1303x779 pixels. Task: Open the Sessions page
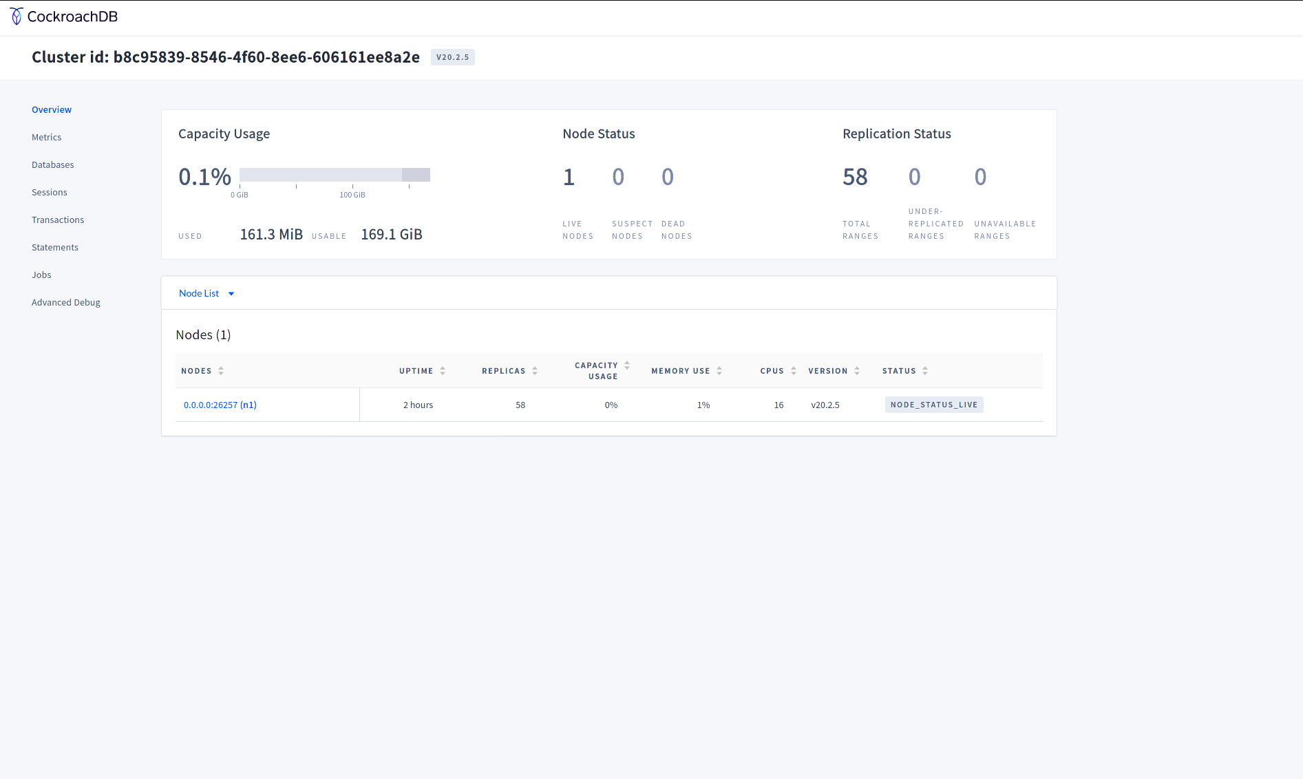(50, 192)
